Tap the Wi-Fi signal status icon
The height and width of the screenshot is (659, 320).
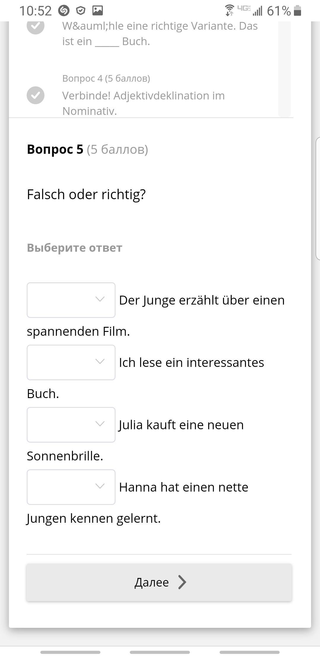coord(229,10)
